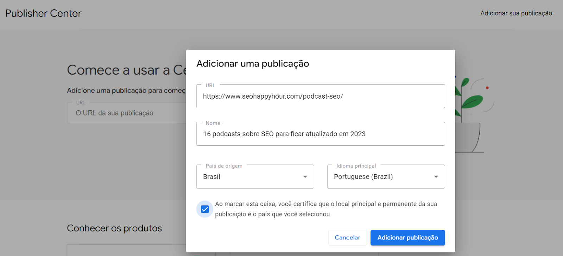This screenshot has height=256, width=563.
Task: Click the Cancelar button
Action: coord(348,238)
